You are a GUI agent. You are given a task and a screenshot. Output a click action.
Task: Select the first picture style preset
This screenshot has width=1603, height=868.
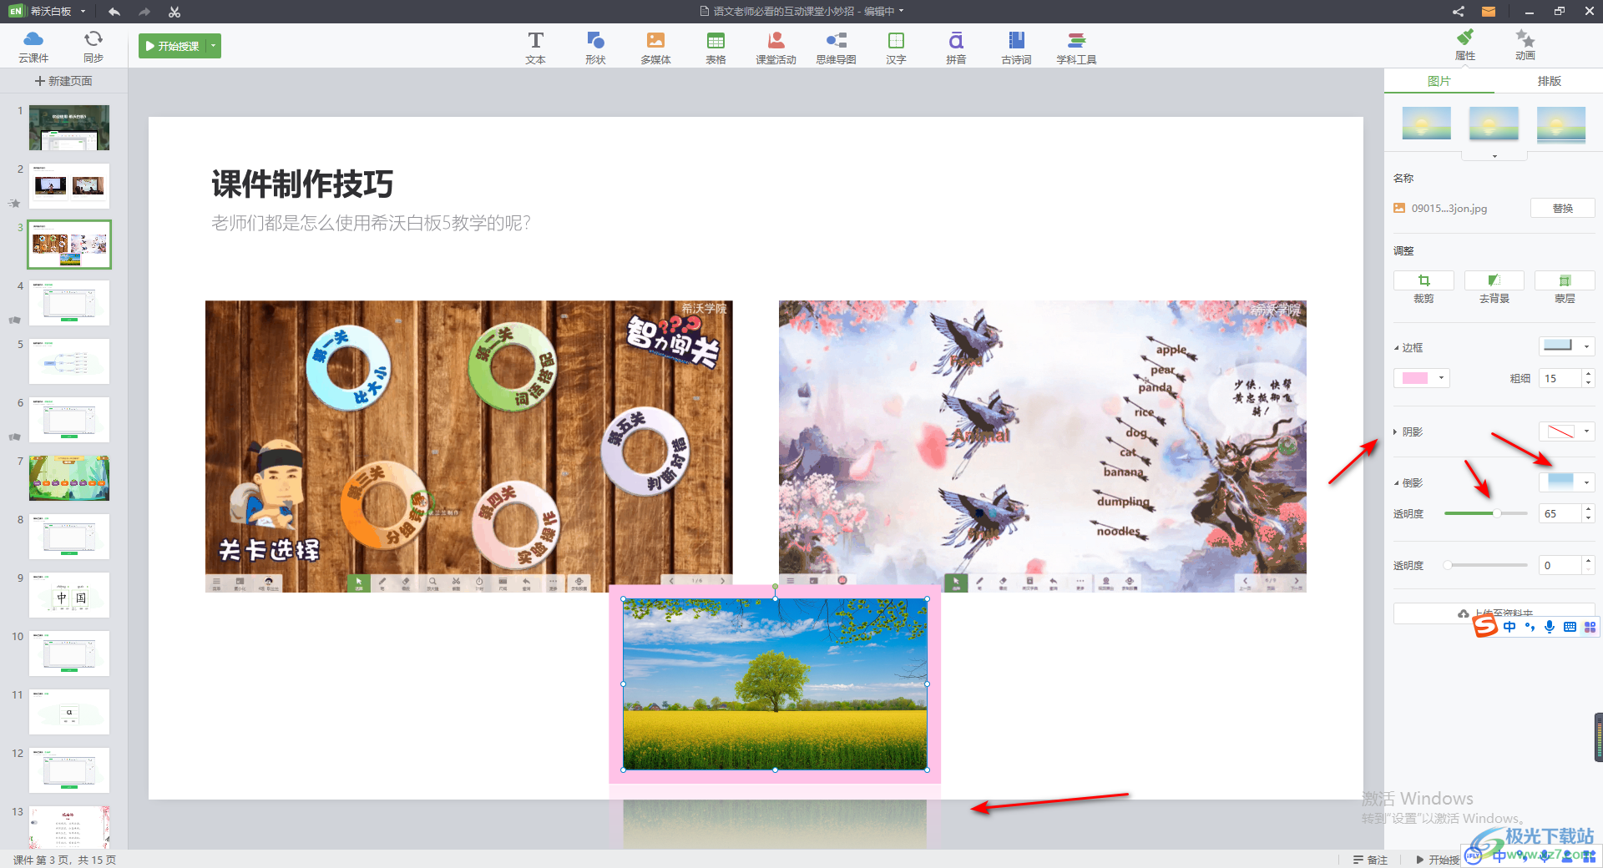(x=1427, y=123)
